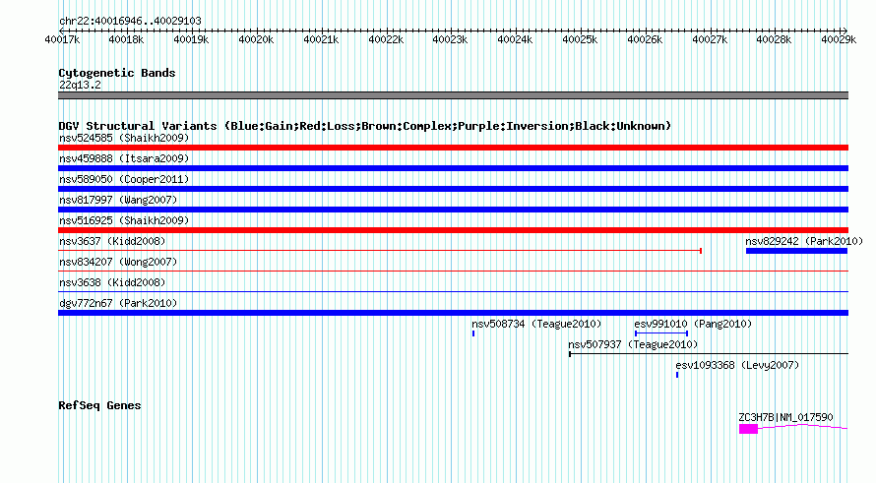
Task: Click the 40023k ruler tick label
Action: click(450, 39)
